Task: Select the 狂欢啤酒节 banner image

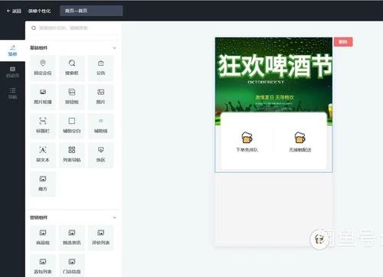Action: [273, 74]
